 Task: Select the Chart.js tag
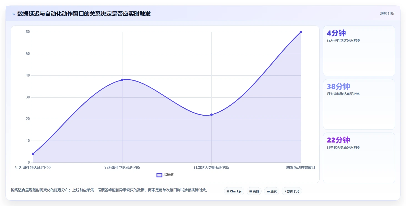click(x=234, y=191)
